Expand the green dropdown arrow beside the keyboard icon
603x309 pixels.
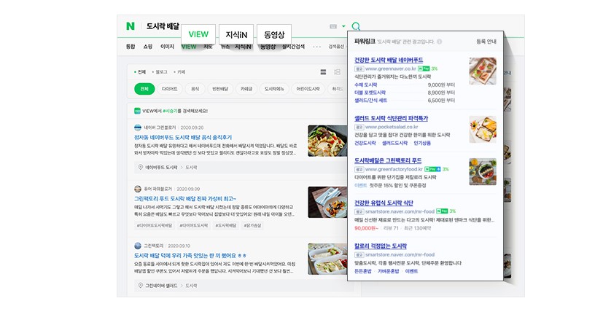point(343,26)
